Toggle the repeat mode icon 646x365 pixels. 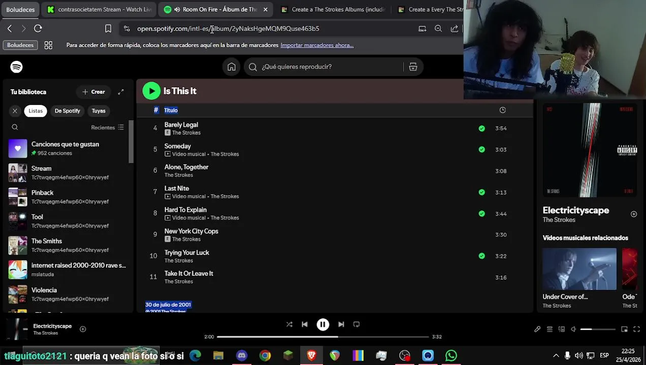point(357,324)
